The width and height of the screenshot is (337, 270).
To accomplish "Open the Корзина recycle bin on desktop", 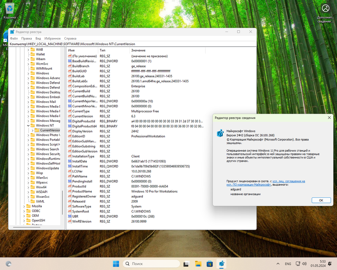I will pyautogui.click(x=10, y=11).
